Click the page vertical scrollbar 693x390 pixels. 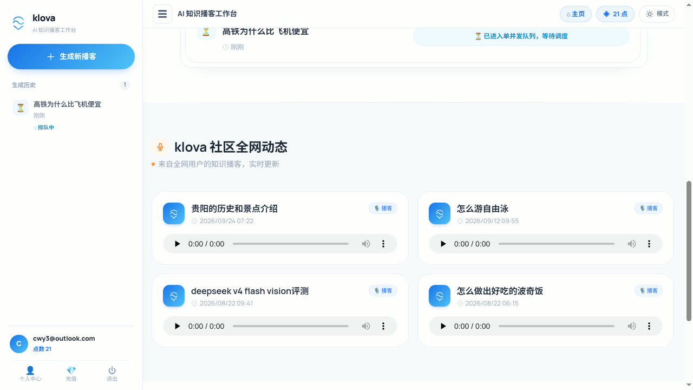tap(689, 250)
